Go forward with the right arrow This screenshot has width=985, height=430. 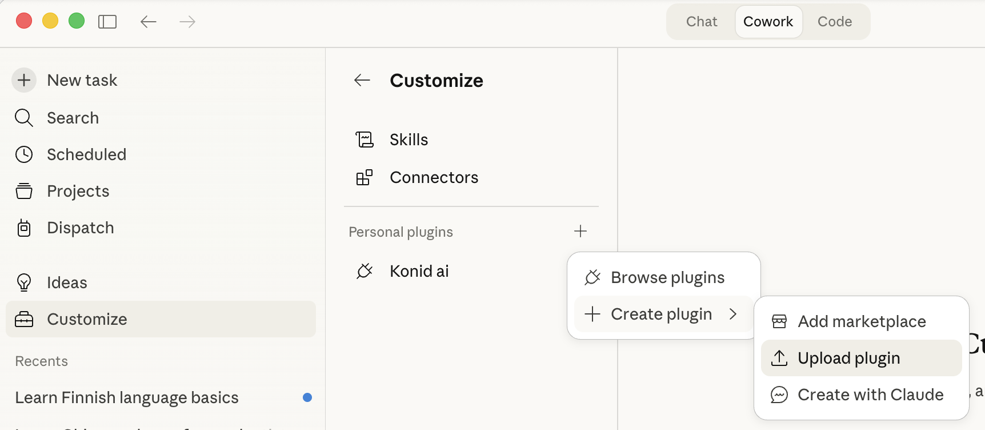pos(187,22)
